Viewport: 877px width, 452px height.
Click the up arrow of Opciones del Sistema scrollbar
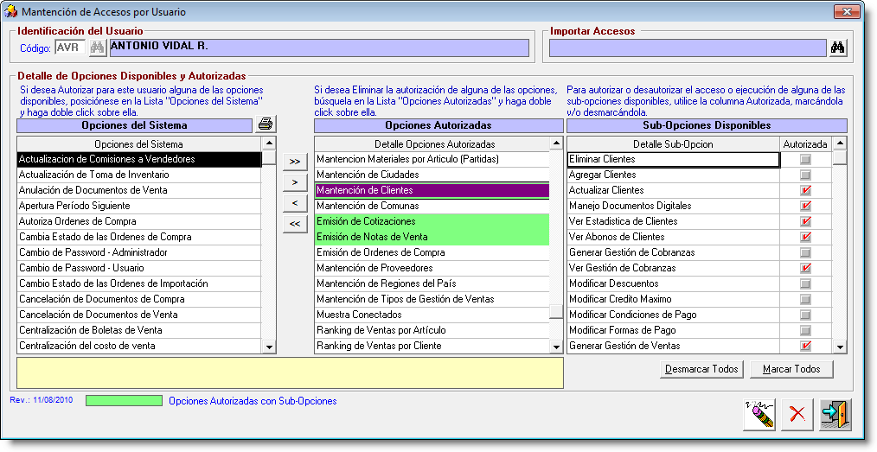coord(269,143)
